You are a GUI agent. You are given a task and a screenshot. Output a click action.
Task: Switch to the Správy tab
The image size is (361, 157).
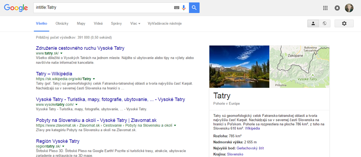pos(116,23)
